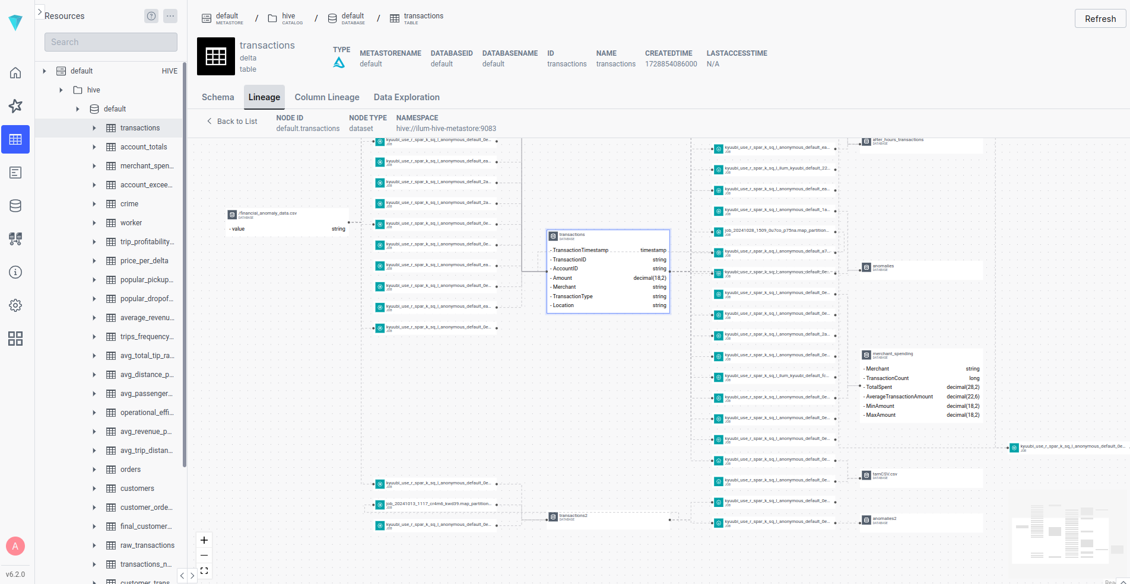The width and height of the screenshot is (1130, 584).
Task: Click the help question-mark icon in Resources
Action: click(x=151, y=16)
